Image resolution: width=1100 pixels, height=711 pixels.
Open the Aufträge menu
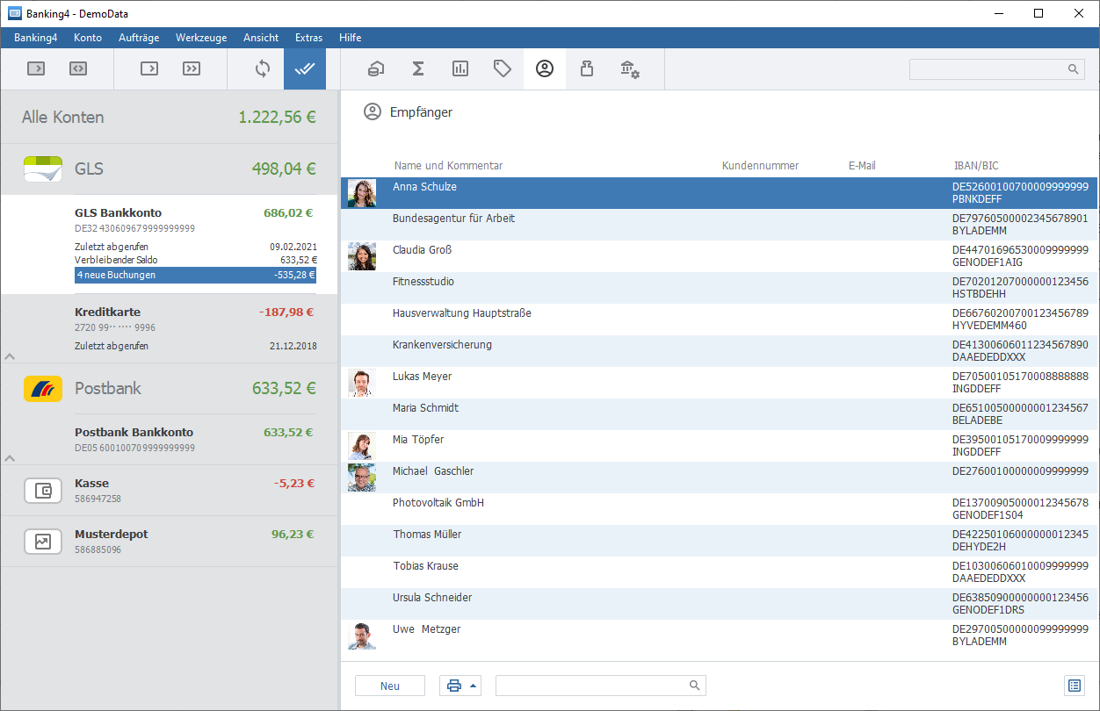click(x=139, y=38)
